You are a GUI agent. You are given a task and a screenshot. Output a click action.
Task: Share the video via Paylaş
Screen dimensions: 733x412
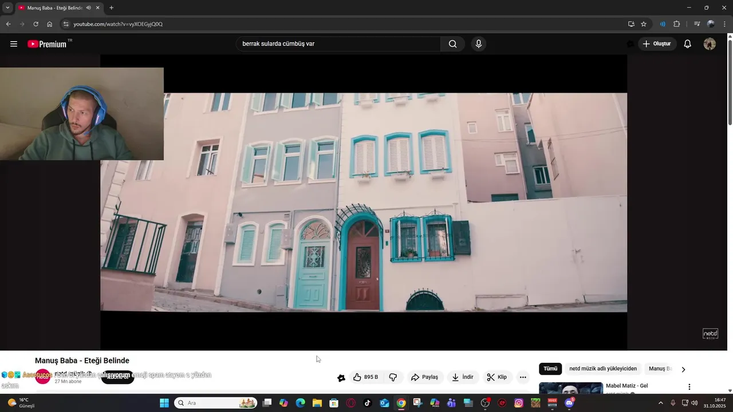tap(424, 377)
